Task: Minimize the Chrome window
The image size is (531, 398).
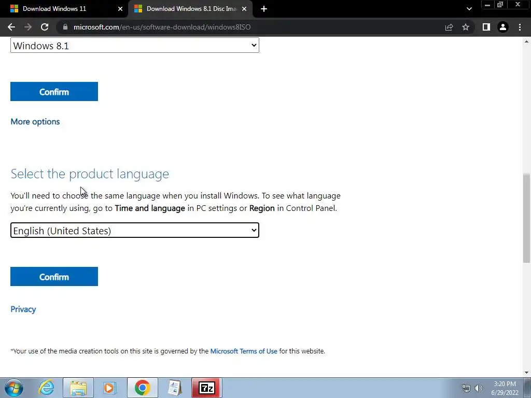Action: [x=487, y=5]
